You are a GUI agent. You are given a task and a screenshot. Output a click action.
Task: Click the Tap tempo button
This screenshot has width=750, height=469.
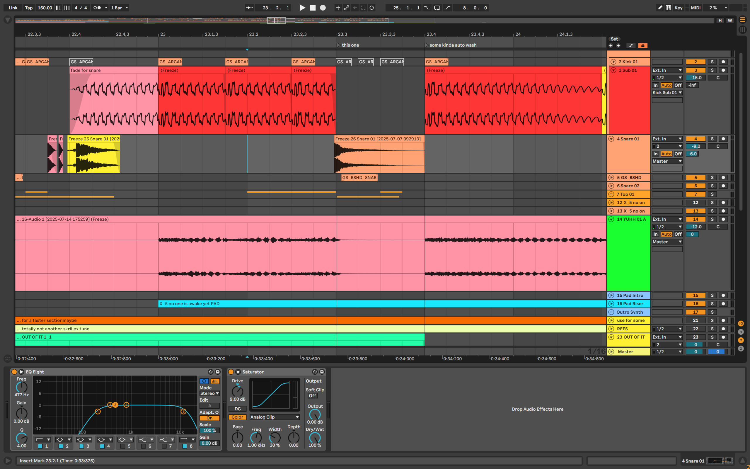pyautogui.click(x=29, y=8)
